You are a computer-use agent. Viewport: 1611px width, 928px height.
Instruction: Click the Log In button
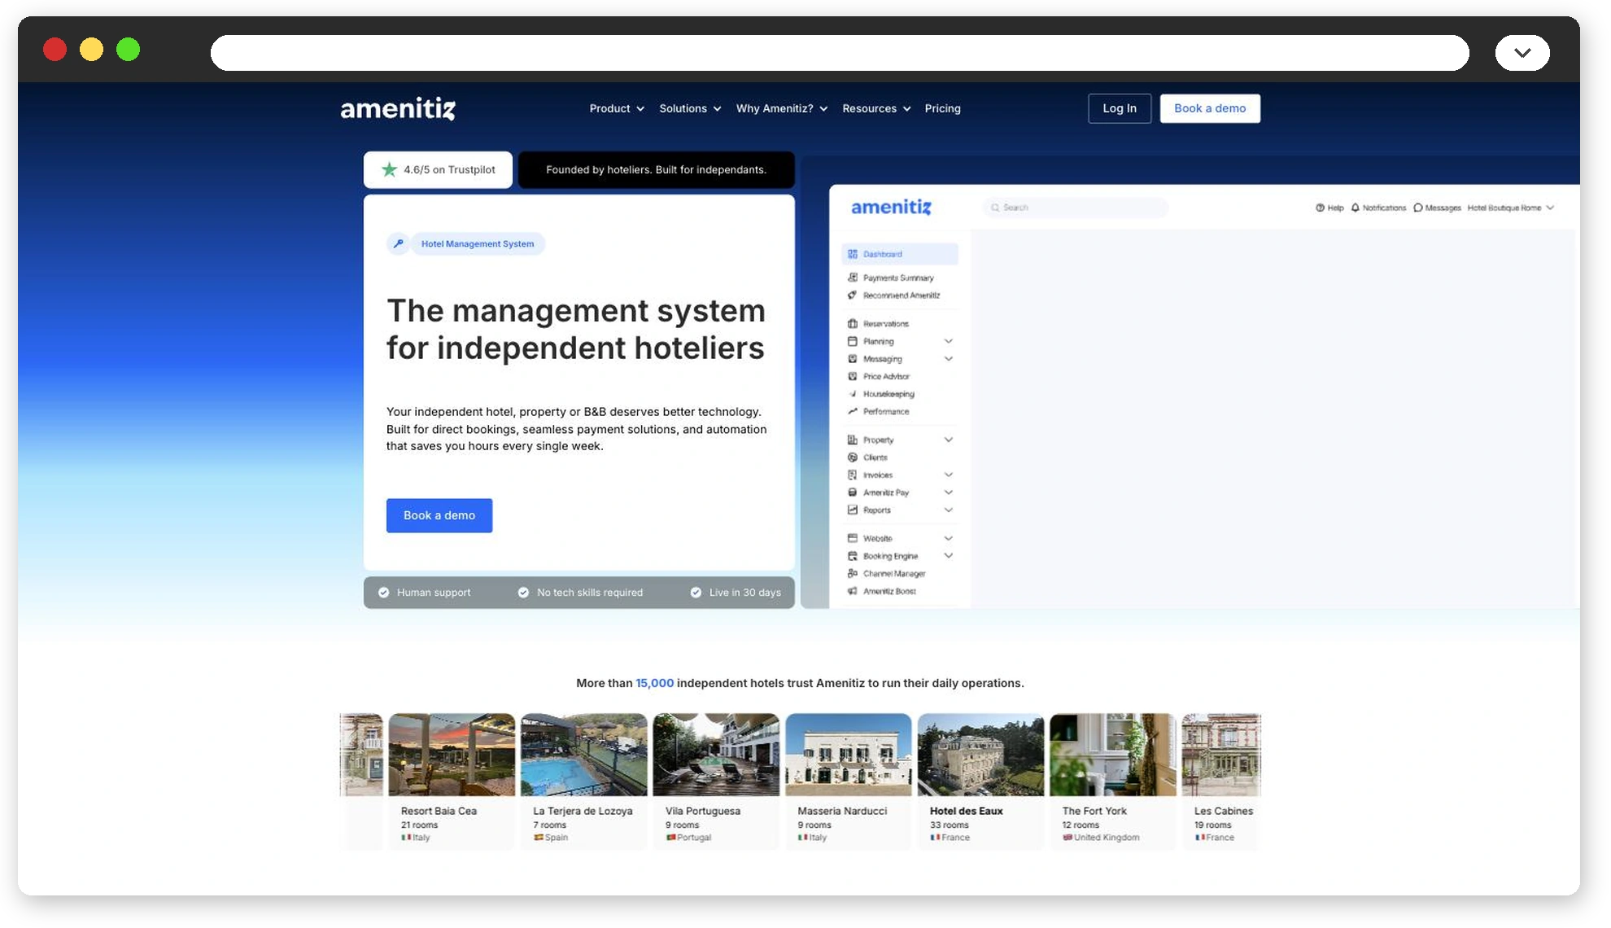(1120, 108)
